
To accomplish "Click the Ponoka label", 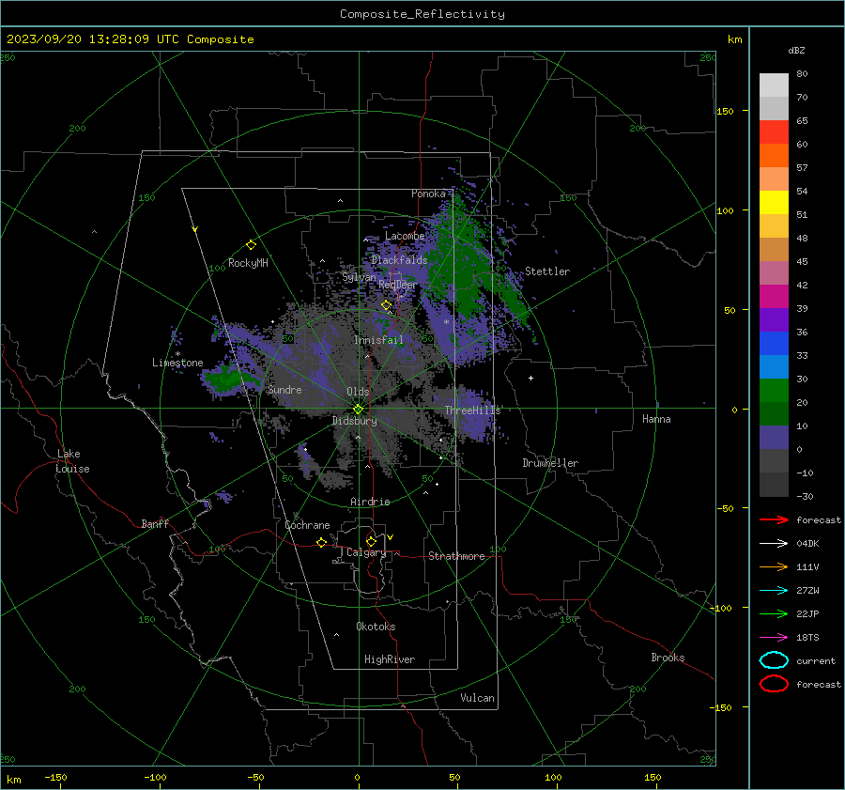I will (428, 194).
